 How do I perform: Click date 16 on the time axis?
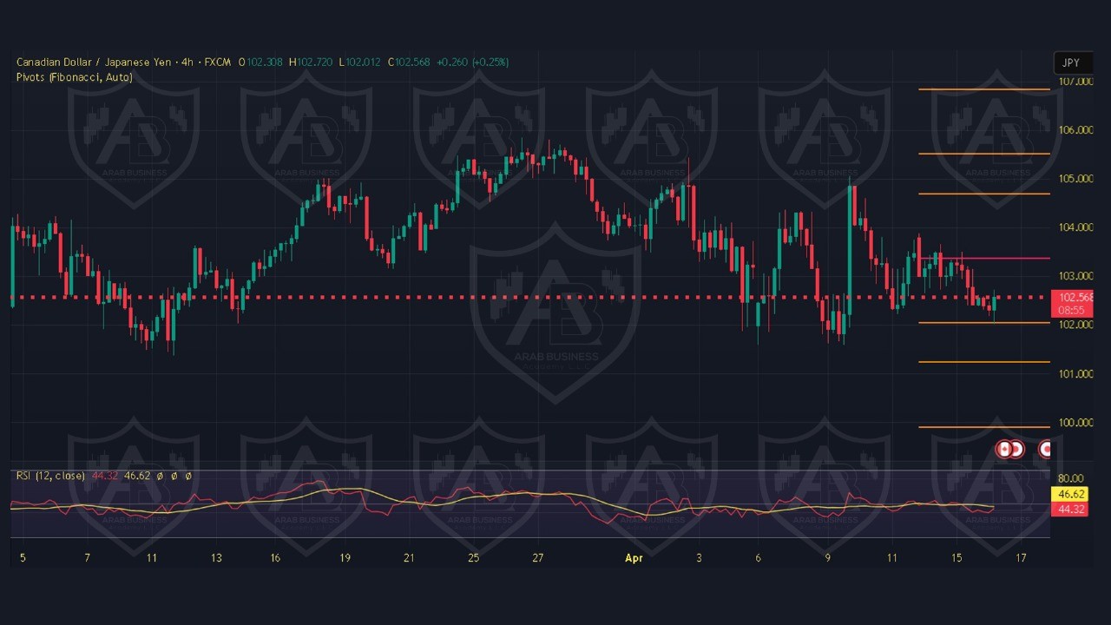pyautogui.click(x=274, y=558)
